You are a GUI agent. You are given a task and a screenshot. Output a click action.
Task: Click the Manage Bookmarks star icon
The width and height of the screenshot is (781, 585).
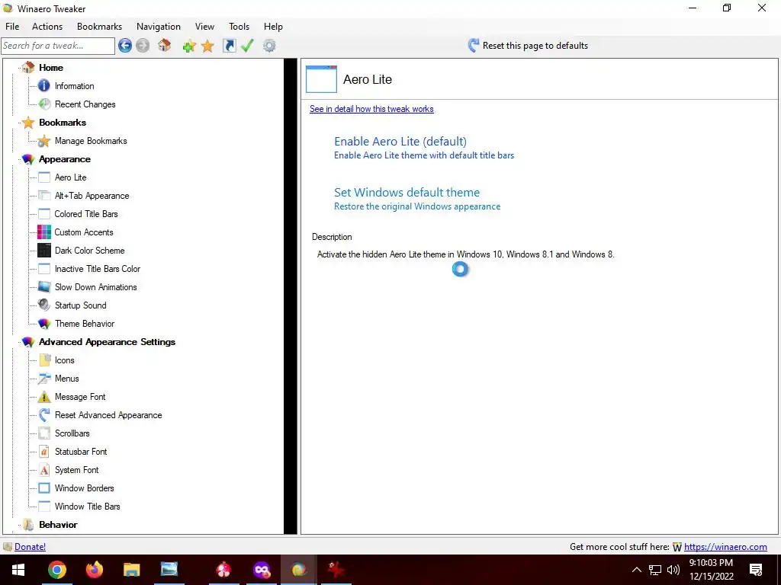pyautogui.click(x=44, y=141)
